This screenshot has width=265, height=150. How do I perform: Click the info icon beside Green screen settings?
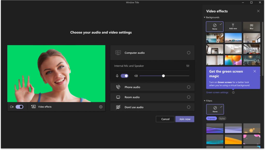233,92
